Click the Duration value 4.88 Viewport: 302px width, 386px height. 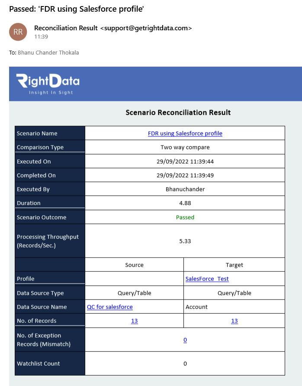(x=185, y=203)
